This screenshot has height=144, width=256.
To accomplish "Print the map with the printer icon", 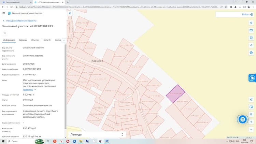I will pyautogui.click(x=251, y=53).
